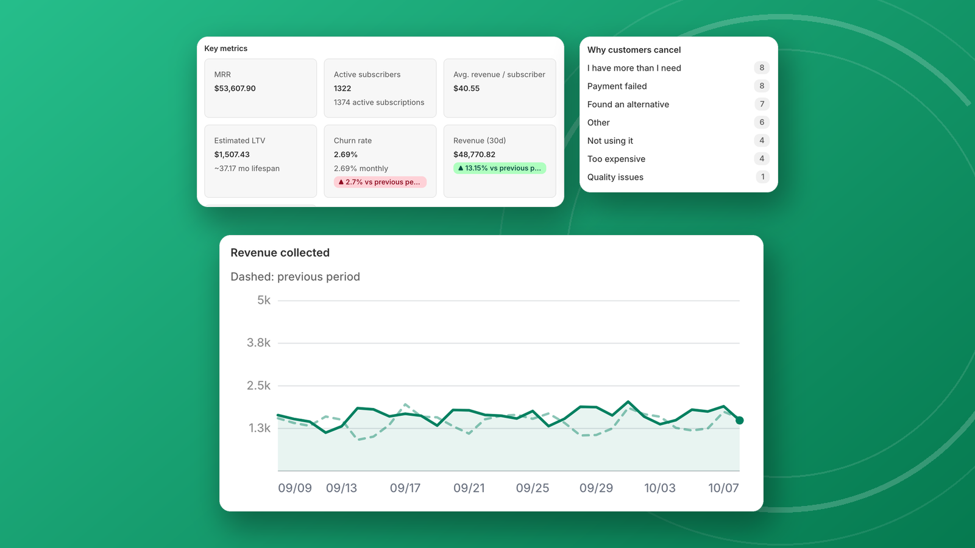Click the 10/07 date on x-axis
Viewport: 975px width, 548px height.
(x=723, y=488)
